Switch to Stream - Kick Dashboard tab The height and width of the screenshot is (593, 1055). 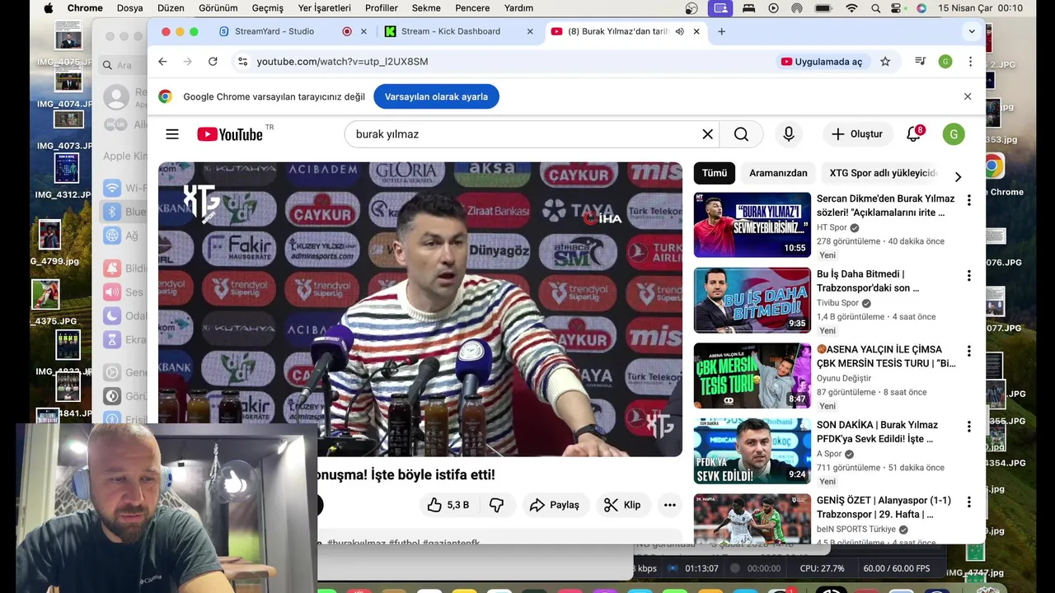[450, 31]
